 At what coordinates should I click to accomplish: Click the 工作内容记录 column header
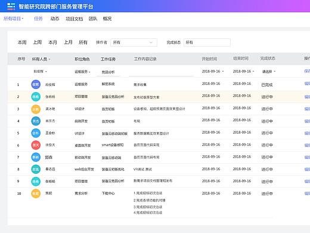[x=145, y=59]
